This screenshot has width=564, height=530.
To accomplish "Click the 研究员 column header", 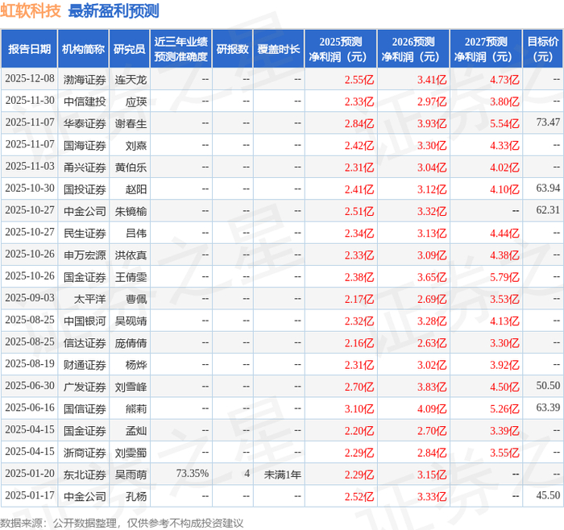I will point(130,49).
